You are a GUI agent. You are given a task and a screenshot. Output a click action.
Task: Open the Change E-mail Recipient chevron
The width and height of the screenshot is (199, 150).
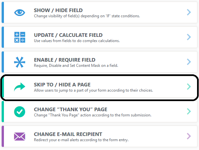pyautogui.click(x=189, y=136)
